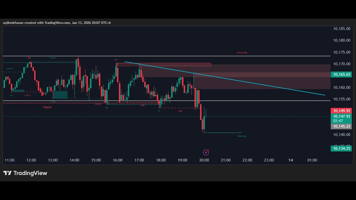Image resolution: width=356 pixels, height=200 pixels.
Task: Click the 10,160.00 price axis value
Action: [x=342, y=87]
